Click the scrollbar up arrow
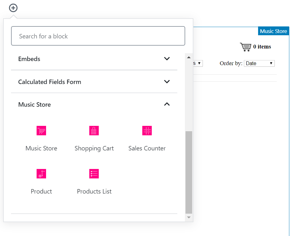Viewport: 295px width, 236px height. click(x=189, y=57)
